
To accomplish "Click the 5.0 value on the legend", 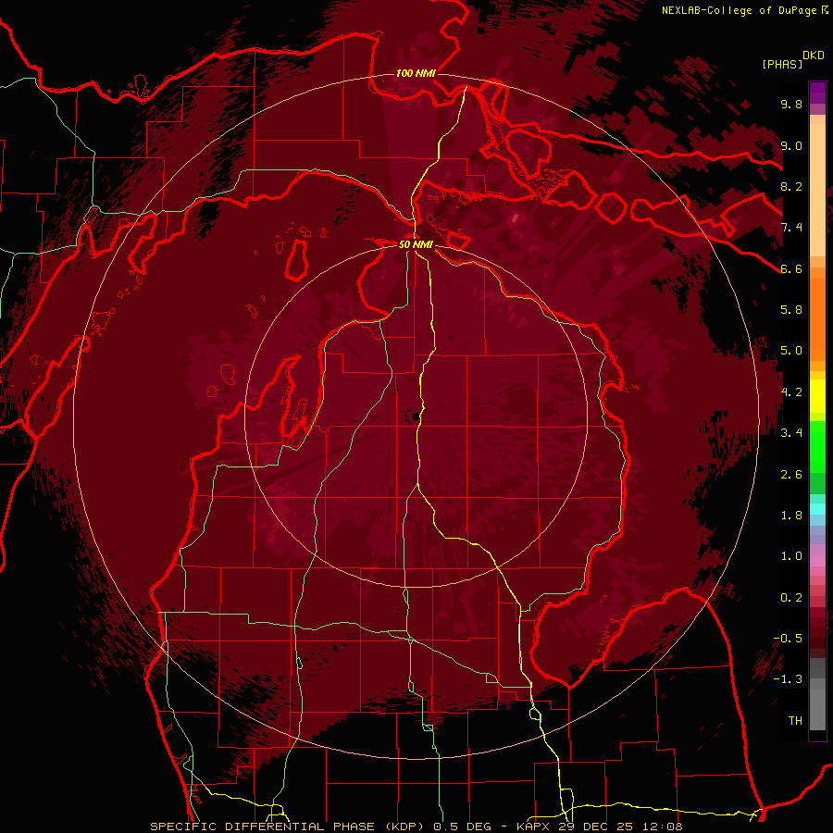I will click(x=791, y=351).
